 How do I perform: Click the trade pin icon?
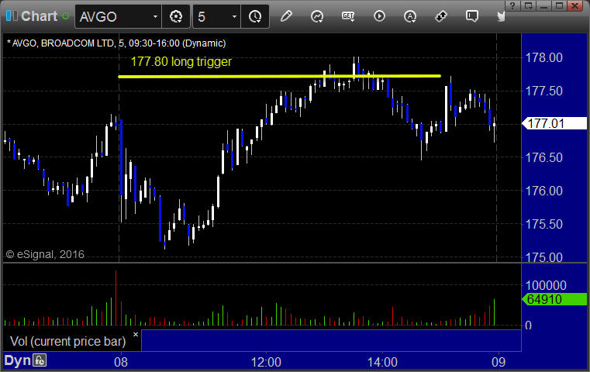440,16
